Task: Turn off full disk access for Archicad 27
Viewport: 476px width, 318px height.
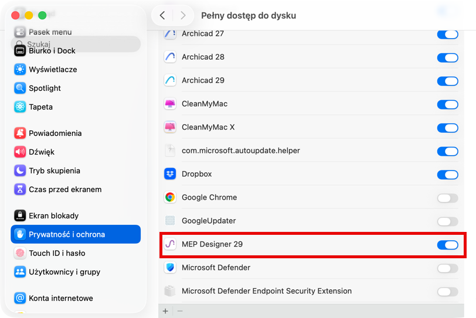Action: (447, 34)
